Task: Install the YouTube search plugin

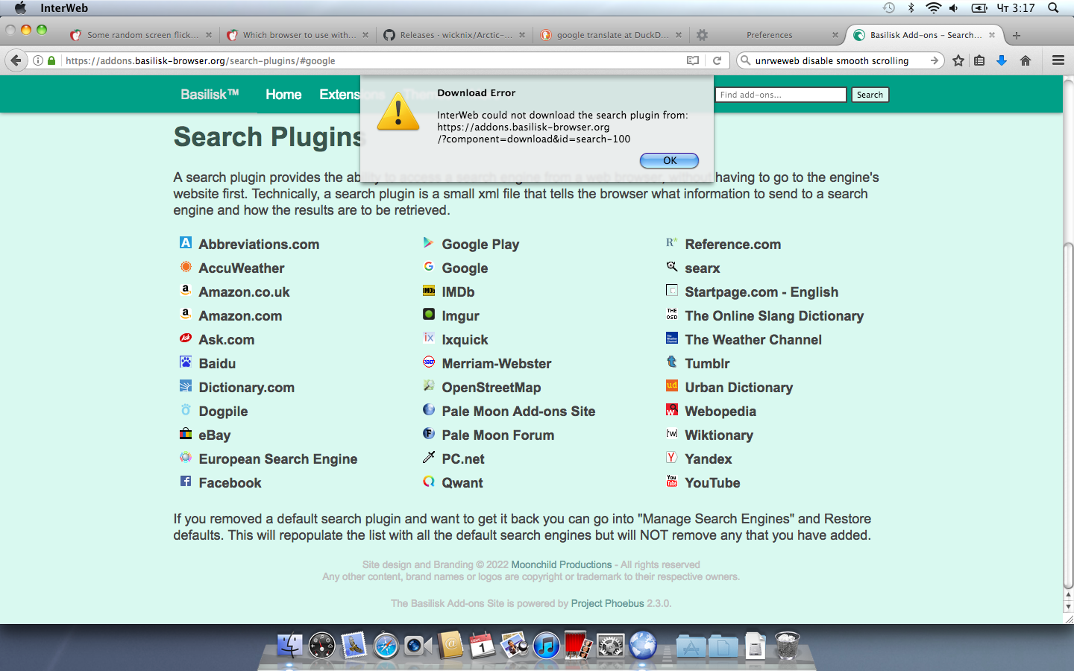Action: click(712, 483)
